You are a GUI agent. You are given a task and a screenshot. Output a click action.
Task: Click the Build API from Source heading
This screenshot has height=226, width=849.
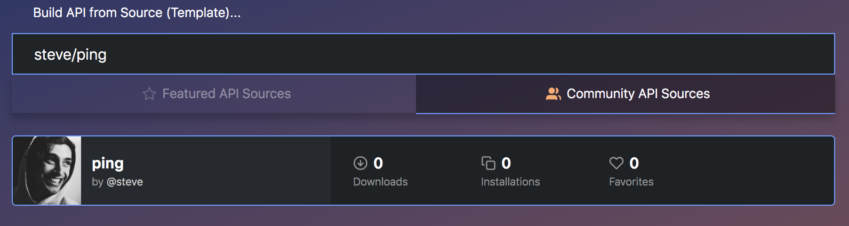pos(137,13)
